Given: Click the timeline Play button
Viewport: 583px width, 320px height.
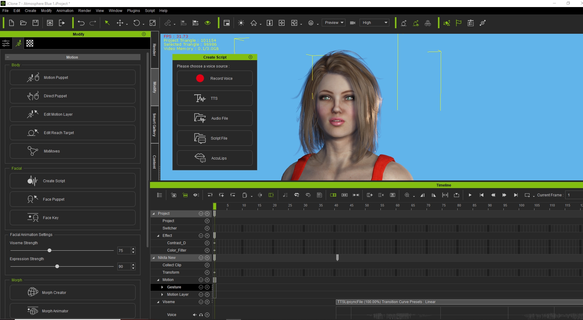Looking at the screenshot, I should coord(470,195).
